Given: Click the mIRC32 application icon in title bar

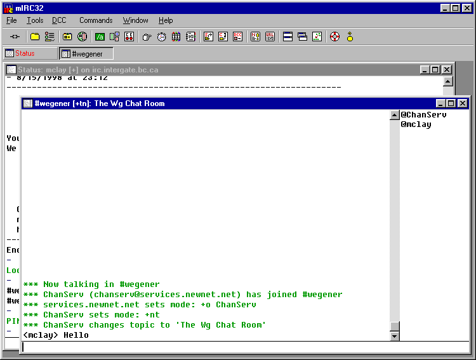Looking at the screenshot, I should (x=8, y=8).
